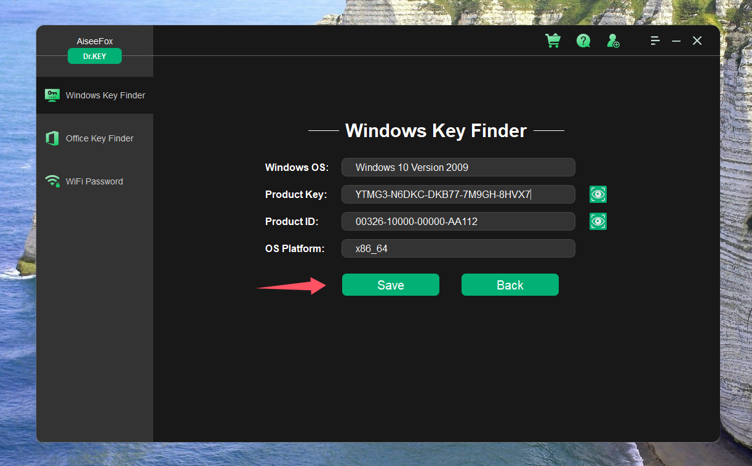Switch to the WiFi Password tab
The image size is (752, 466).
(95, 181)
